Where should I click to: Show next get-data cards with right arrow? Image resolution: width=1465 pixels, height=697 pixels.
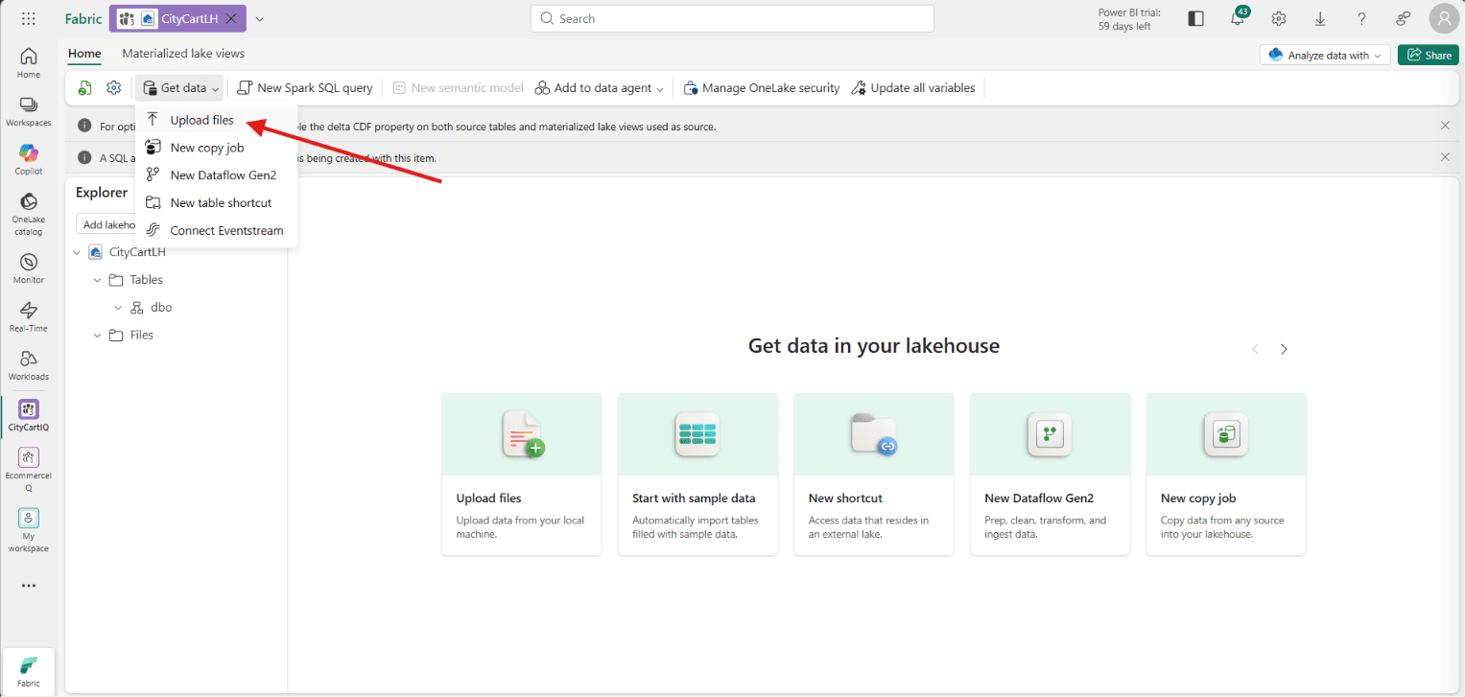coord(1284,349)
